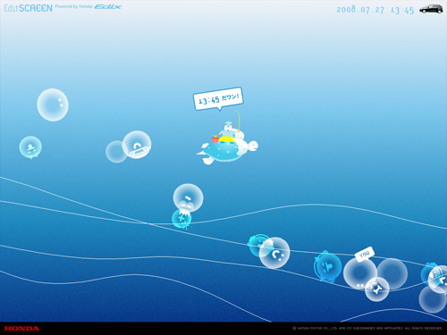This screenshot has width=447, height=335.
Task: Click the blurred bubble right of YOU bubble
Action: point(392,273)
